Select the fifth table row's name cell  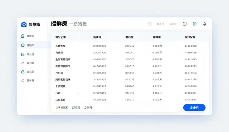pyautogui.click(x=59, y=73)
